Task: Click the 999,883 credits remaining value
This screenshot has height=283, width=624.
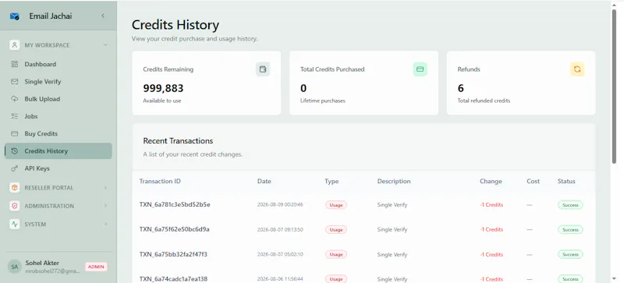Action: coord(163,88)
